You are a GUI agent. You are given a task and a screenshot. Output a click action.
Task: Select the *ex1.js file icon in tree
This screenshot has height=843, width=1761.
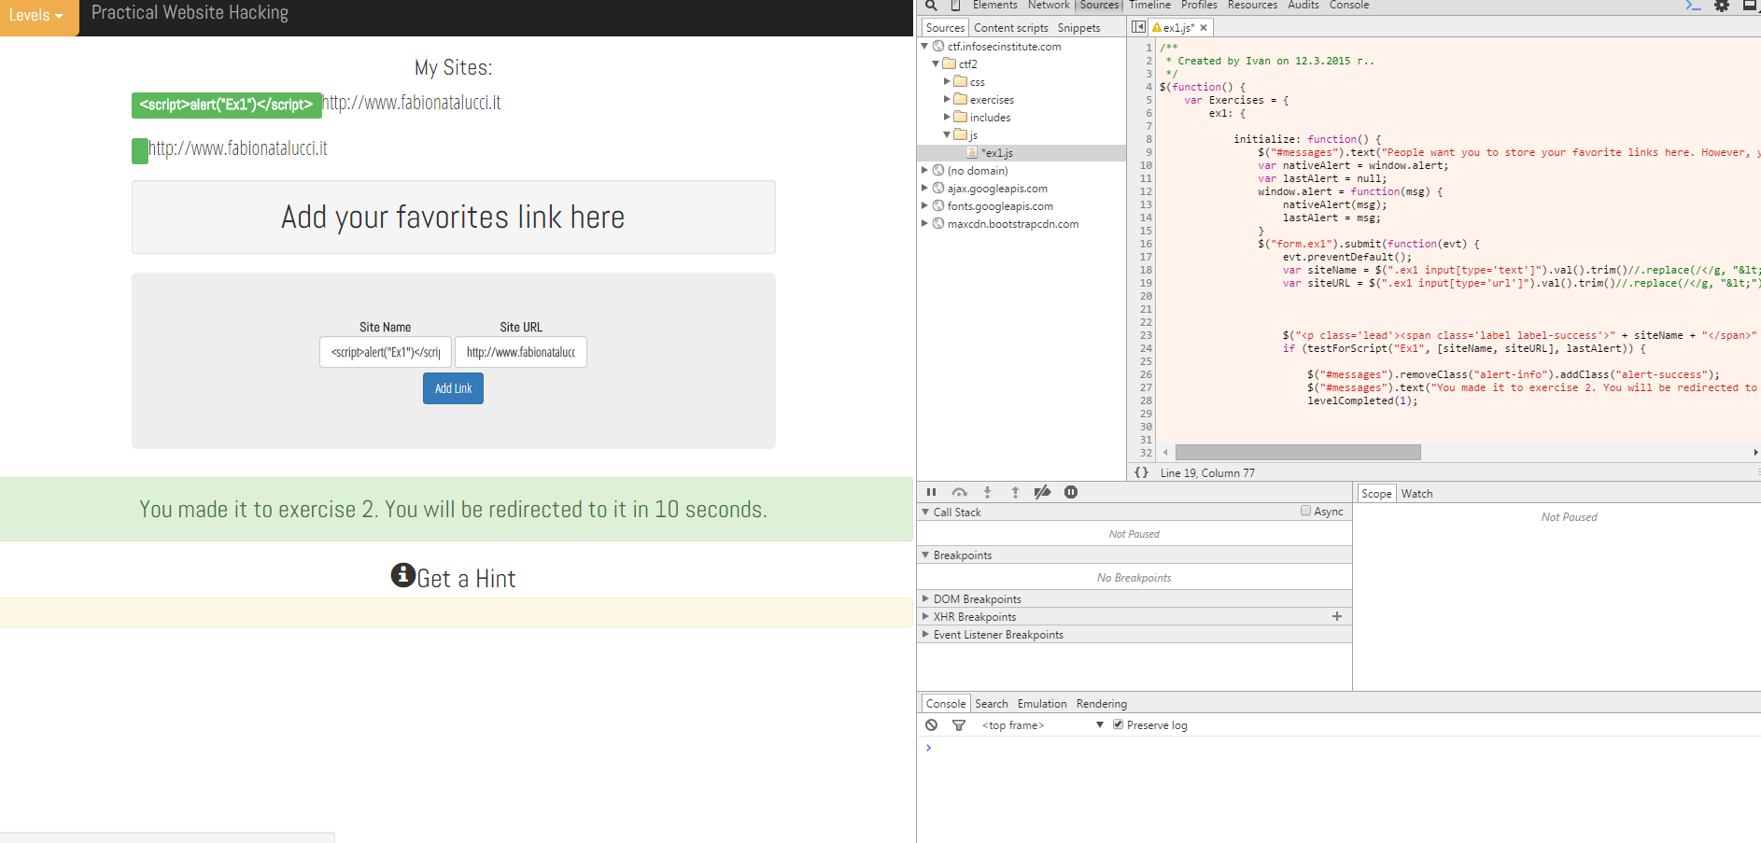tap(972, 152)
